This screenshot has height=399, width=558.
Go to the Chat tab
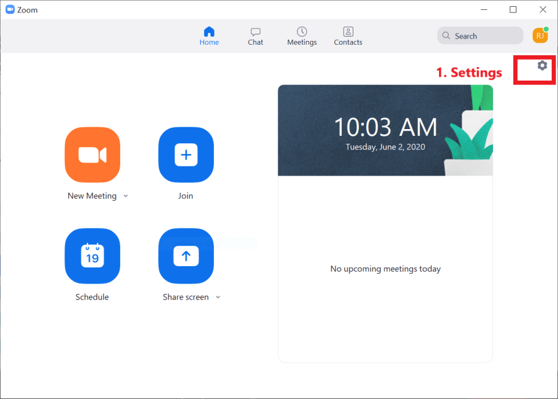(x=255, y=36)
